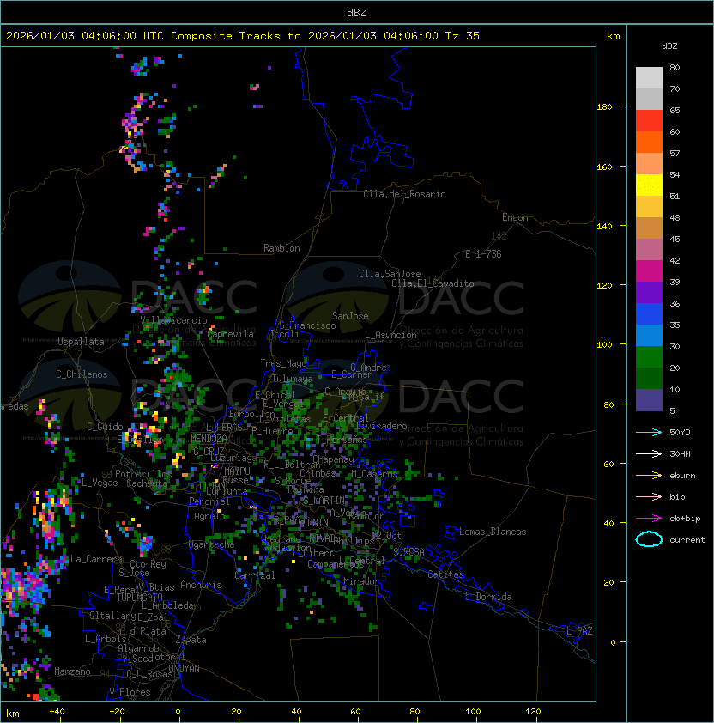Click the Manzano map label
Image resolution: width=714 pixels, height=723 pixels.
tap(72, 671)
